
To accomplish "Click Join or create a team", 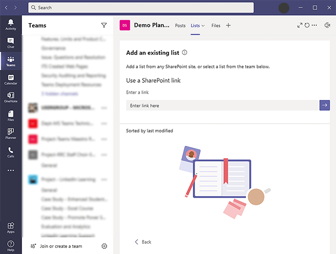I will click(x=61, y=246).
